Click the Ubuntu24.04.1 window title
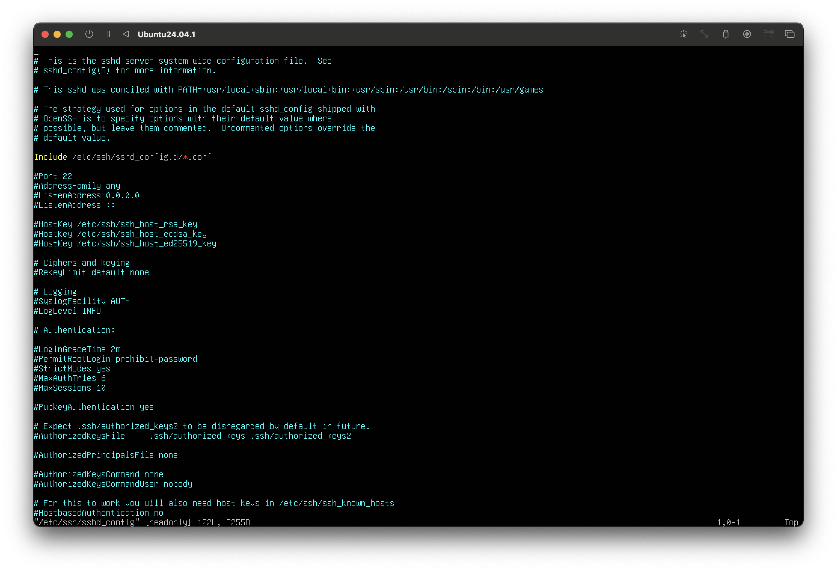 click(166, 35)
